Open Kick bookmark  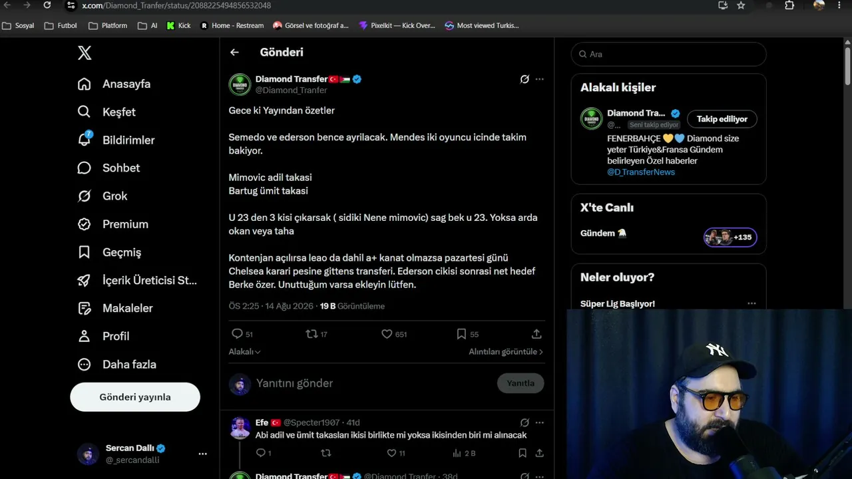point(178,25)
